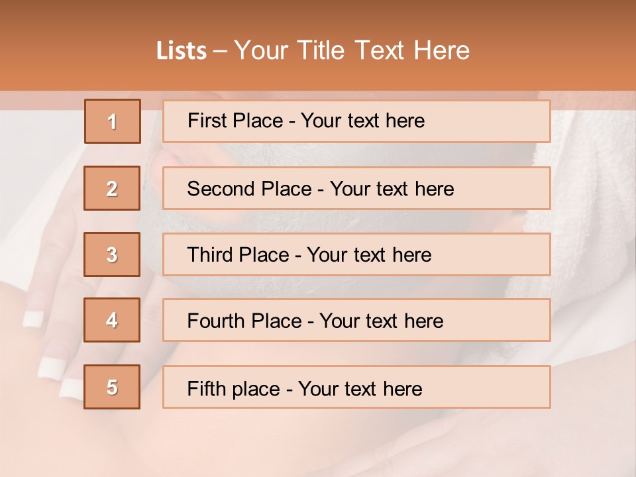Screen dimensions: 636x477
Task: Click the slide title text
Action: (313, 50)
